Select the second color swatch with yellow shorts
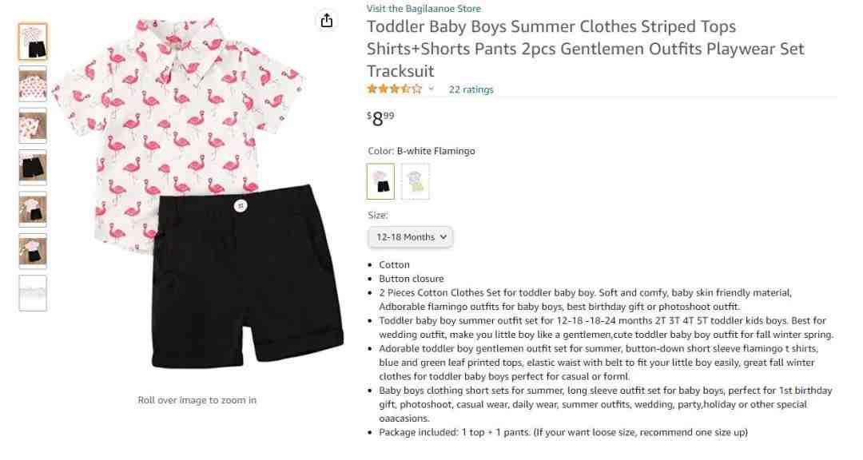The image size is (863, 460). 415,181
